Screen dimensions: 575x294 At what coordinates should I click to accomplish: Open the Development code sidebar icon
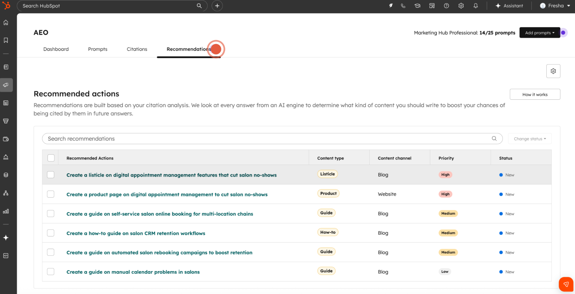point(6,256)
